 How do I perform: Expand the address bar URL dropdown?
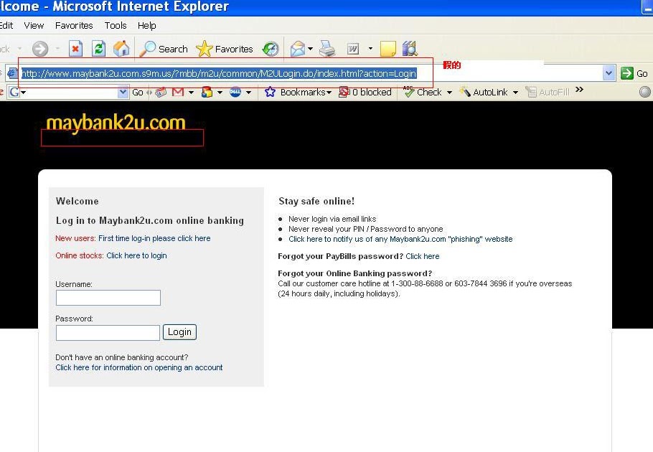(x=609, y=73)
